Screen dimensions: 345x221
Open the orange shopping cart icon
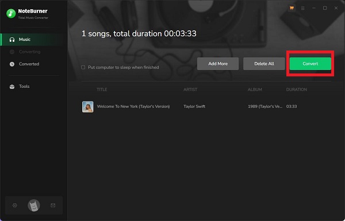coord(292,8)
